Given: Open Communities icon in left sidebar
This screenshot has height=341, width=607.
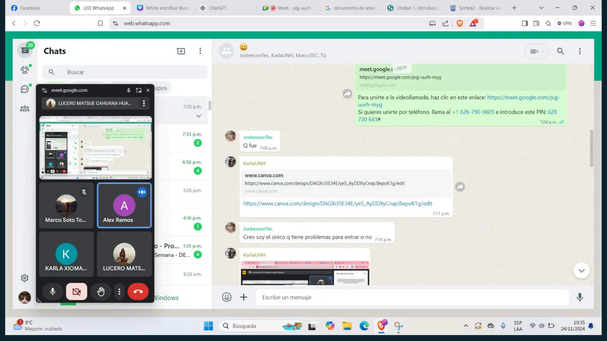Looking at the screenshot, I should (x=25, y=109).
